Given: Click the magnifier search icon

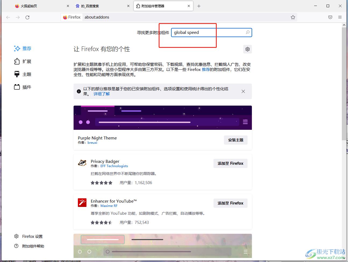Looking at the screenshot, I should pos(248,33).
